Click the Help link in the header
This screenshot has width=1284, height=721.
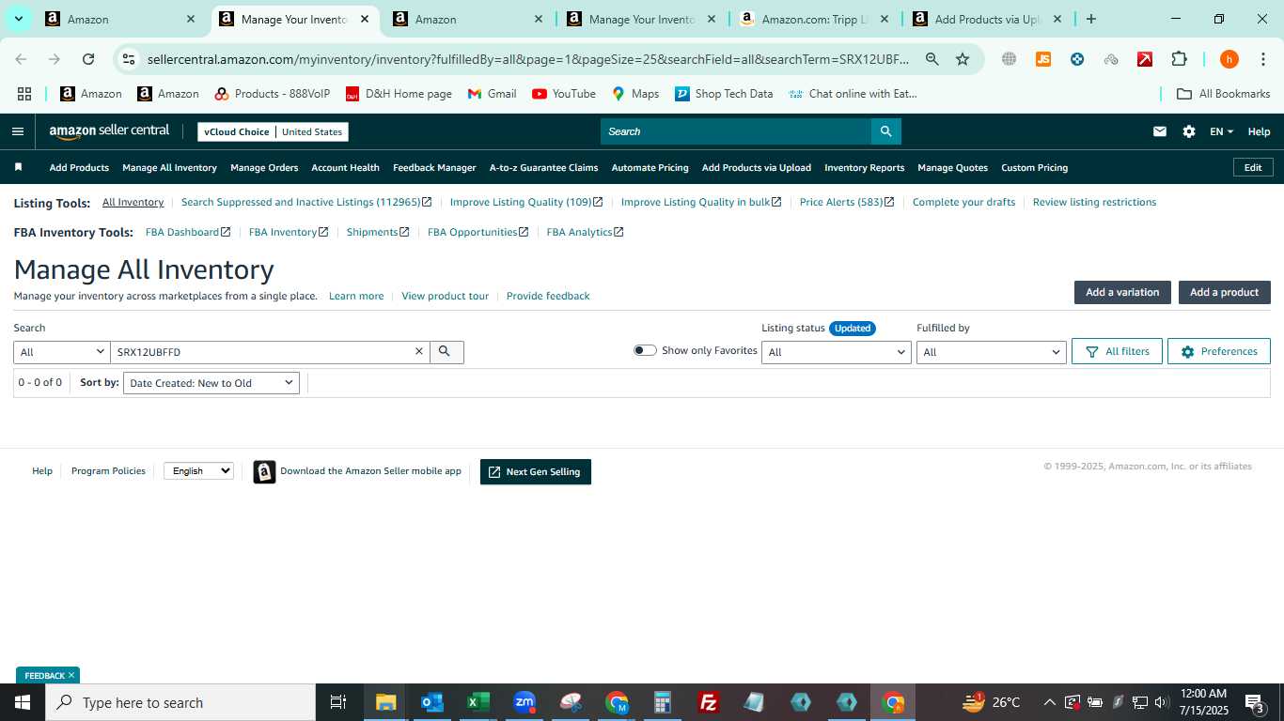[1259, 131]
